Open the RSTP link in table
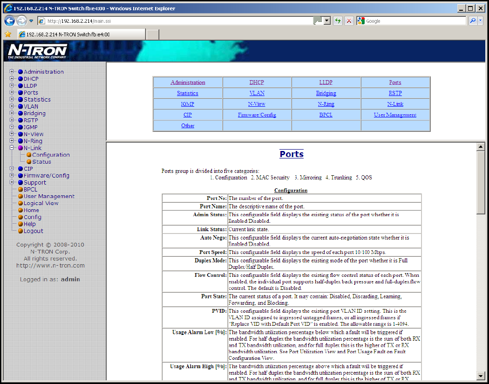This screenshot has width=489, height=384. (395, 93)
